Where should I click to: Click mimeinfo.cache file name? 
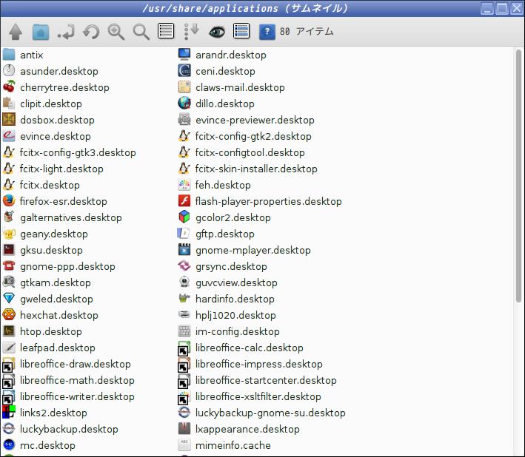[233, 445]
